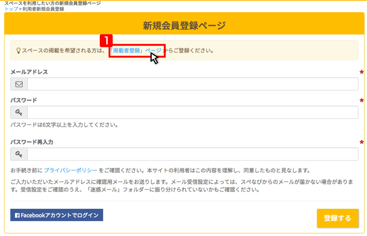Open the プライバシーポリシー link
The width and height of the screenshot is (367, 236).
pos(71,170)
